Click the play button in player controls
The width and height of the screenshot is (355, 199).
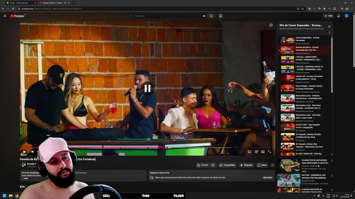[x=24, y=152]
